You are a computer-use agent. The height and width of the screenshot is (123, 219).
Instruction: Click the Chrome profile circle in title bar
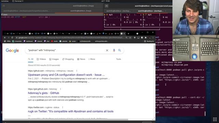[137, 33]
